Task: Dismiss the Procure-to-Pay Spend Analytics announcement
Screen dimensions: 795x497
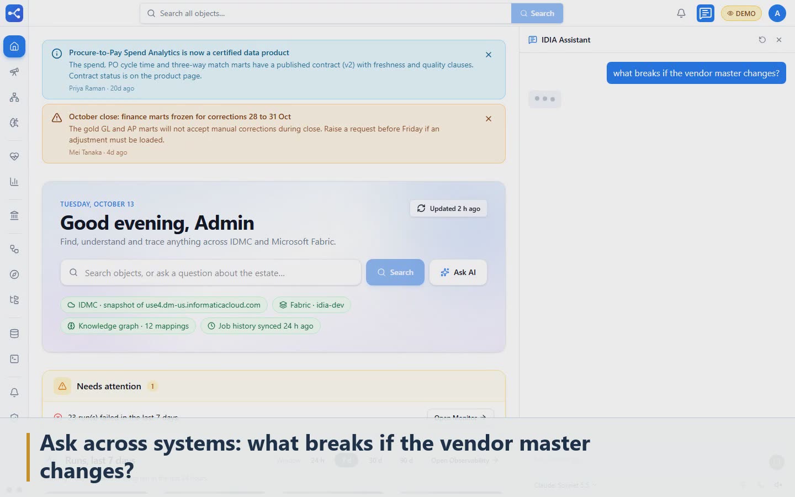Action: (x=489, y=55)
